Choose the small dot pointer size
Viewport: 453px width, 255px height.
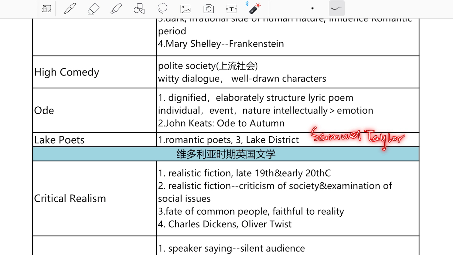click(312, 8)
